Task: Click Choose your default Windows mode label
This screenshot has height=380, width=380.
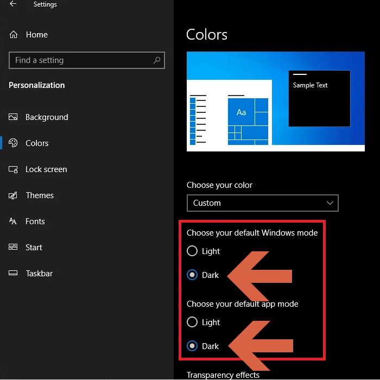Action: pyautogui.click(x=252, y=233)
